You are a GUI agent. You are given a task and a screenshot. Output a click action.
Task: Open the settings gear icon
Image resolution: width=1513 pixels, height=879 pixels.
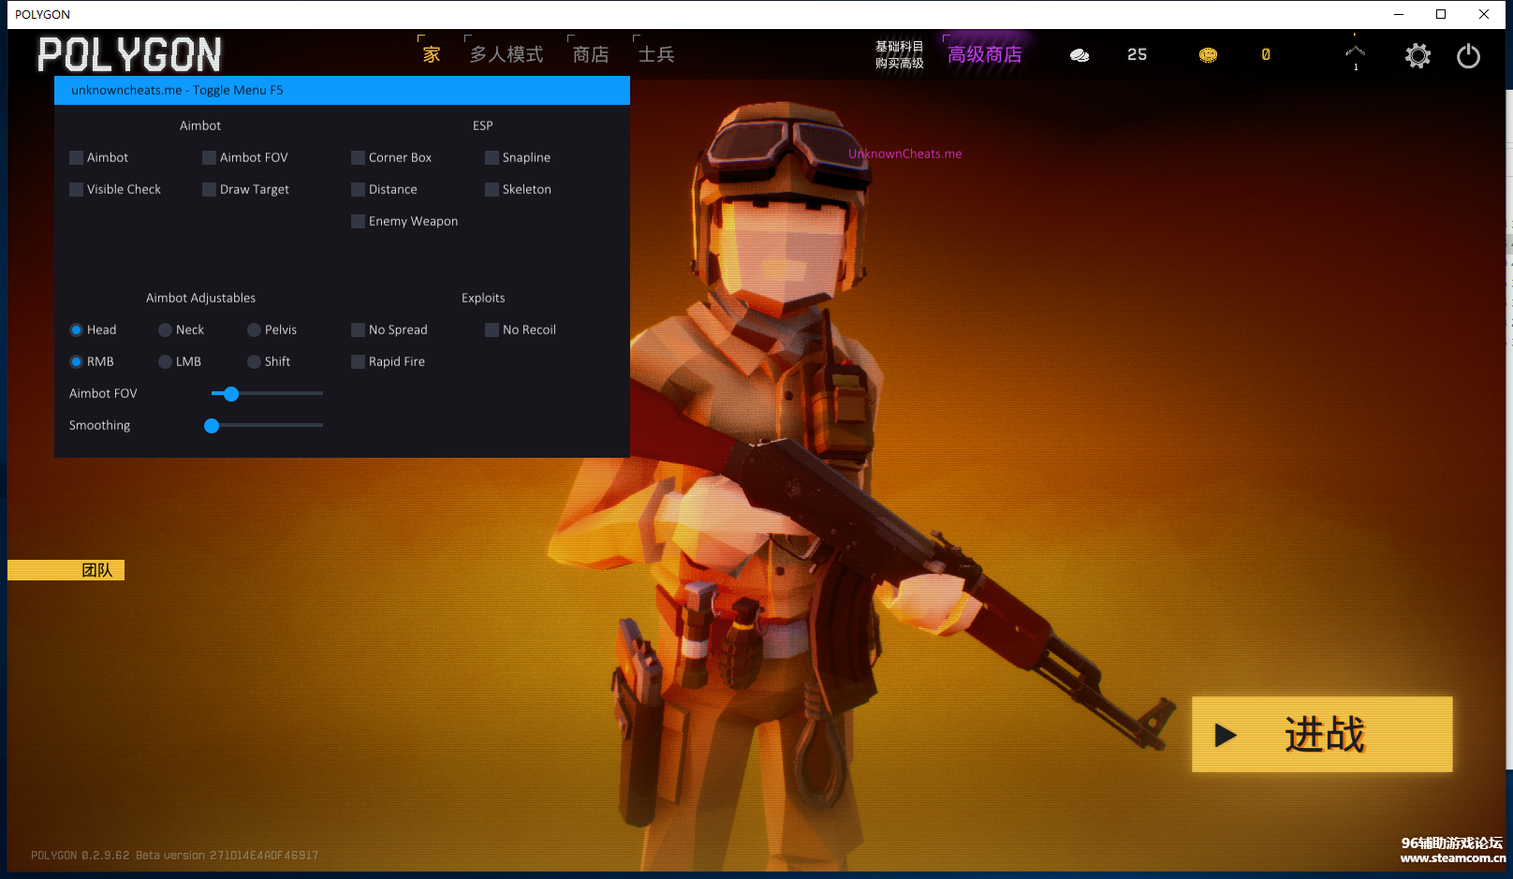[1418, 55]
